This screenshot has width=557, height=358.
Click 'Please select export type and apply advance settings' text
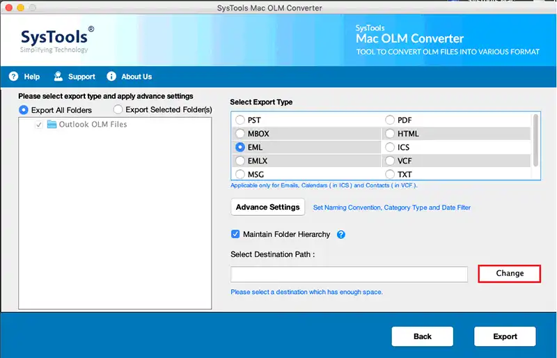tap(106, 96)
